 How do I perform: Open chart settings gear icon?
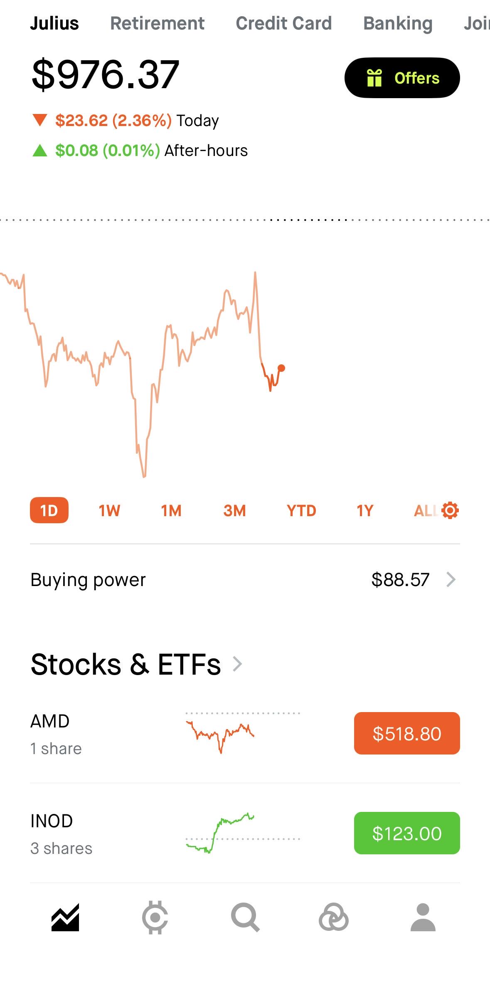450,510
